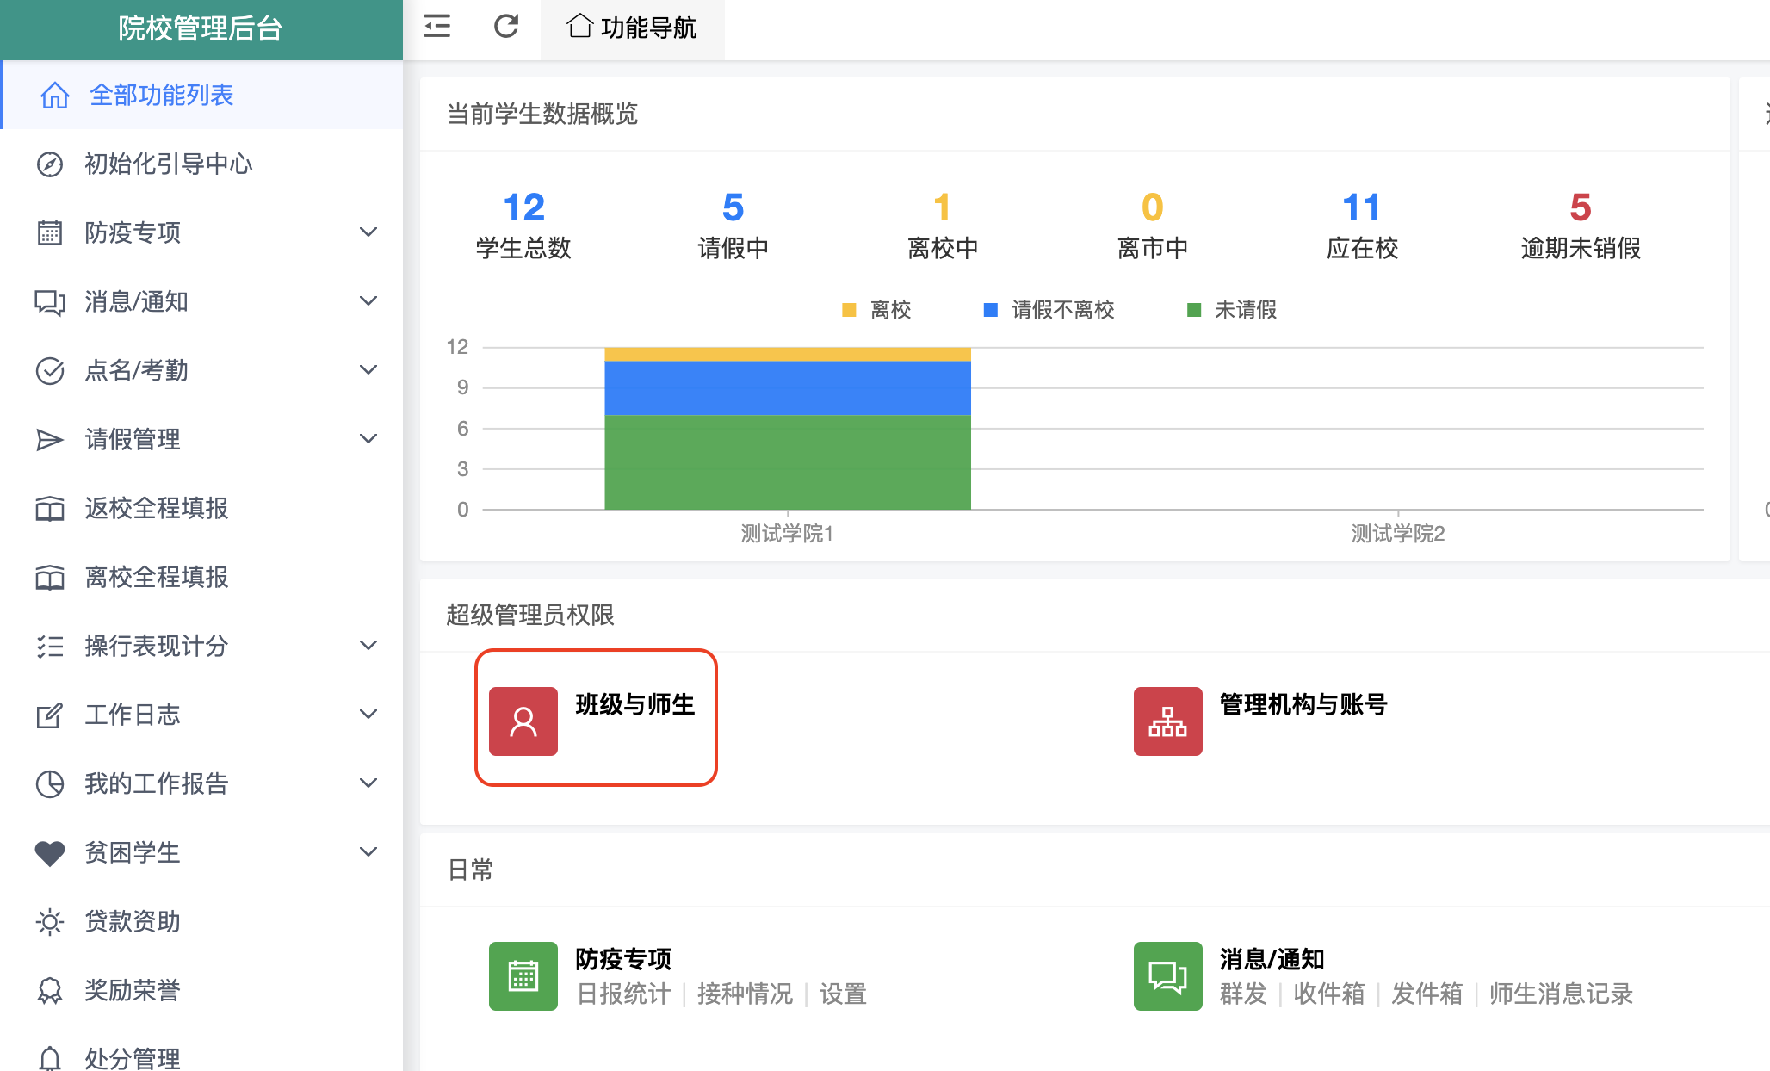The height and width of the screenshot is (1071, 1770).
Task: Expand the 防疫专项 sidebar chevron
Action: pyautogui.click(x=368, y=232)
